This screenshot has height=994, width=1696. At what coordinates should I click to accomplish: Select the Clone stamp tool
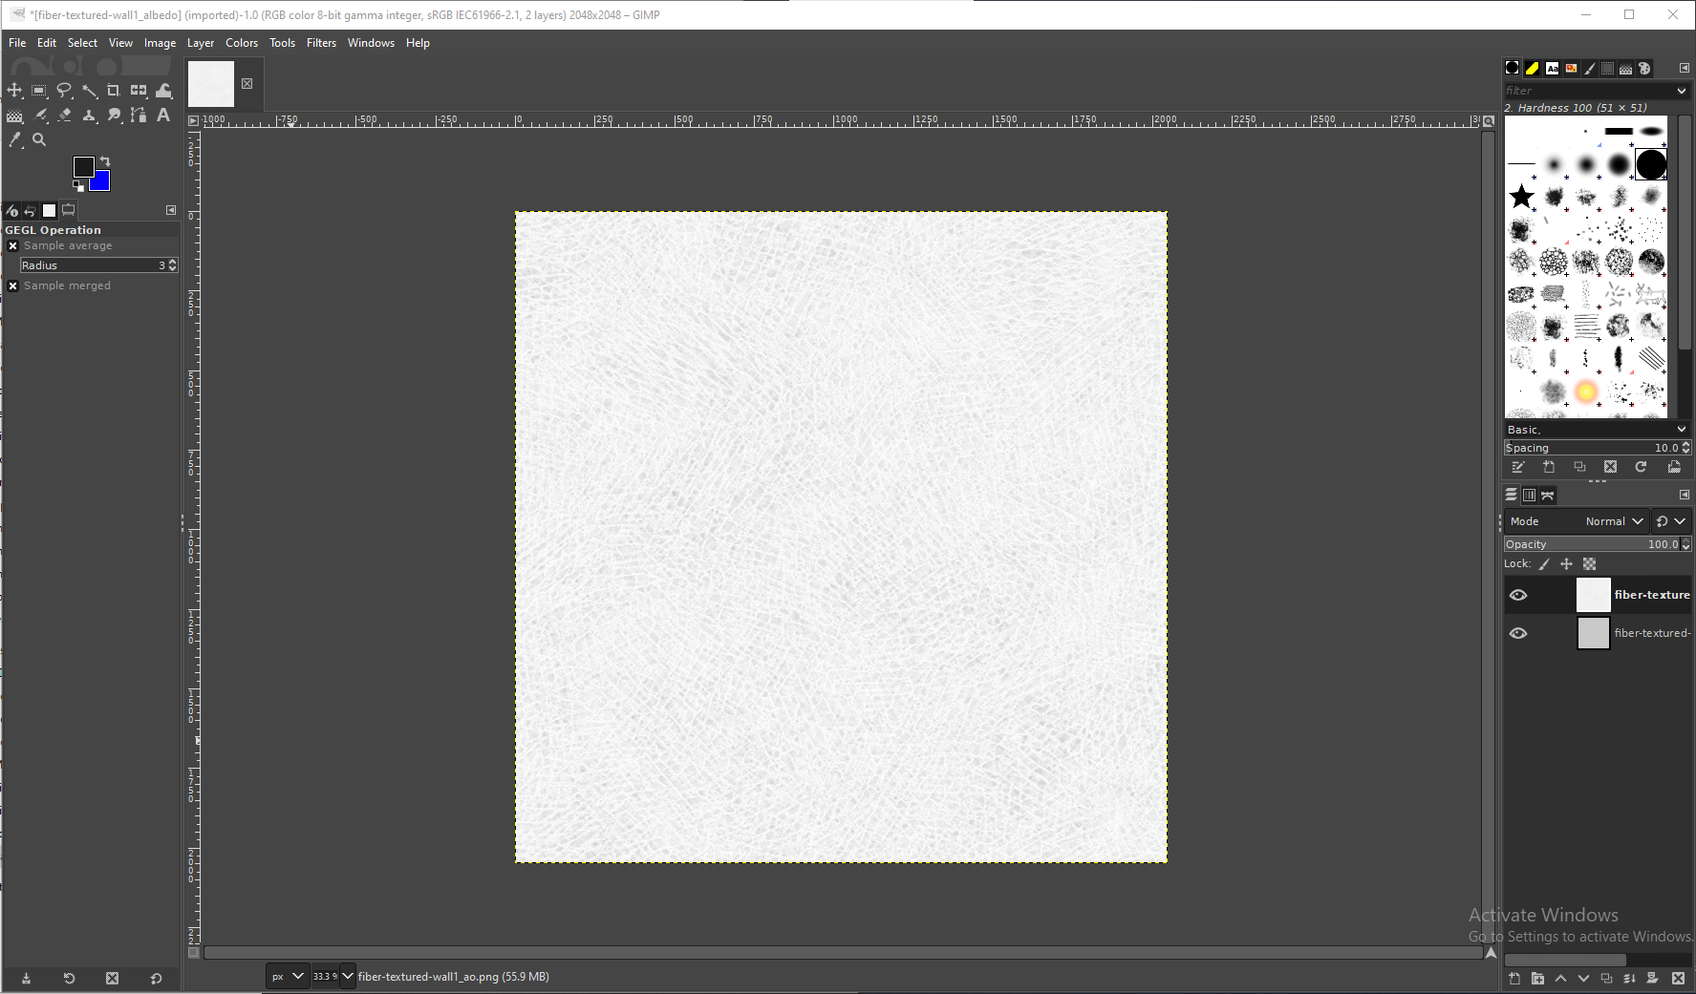[x=89, y=116]
